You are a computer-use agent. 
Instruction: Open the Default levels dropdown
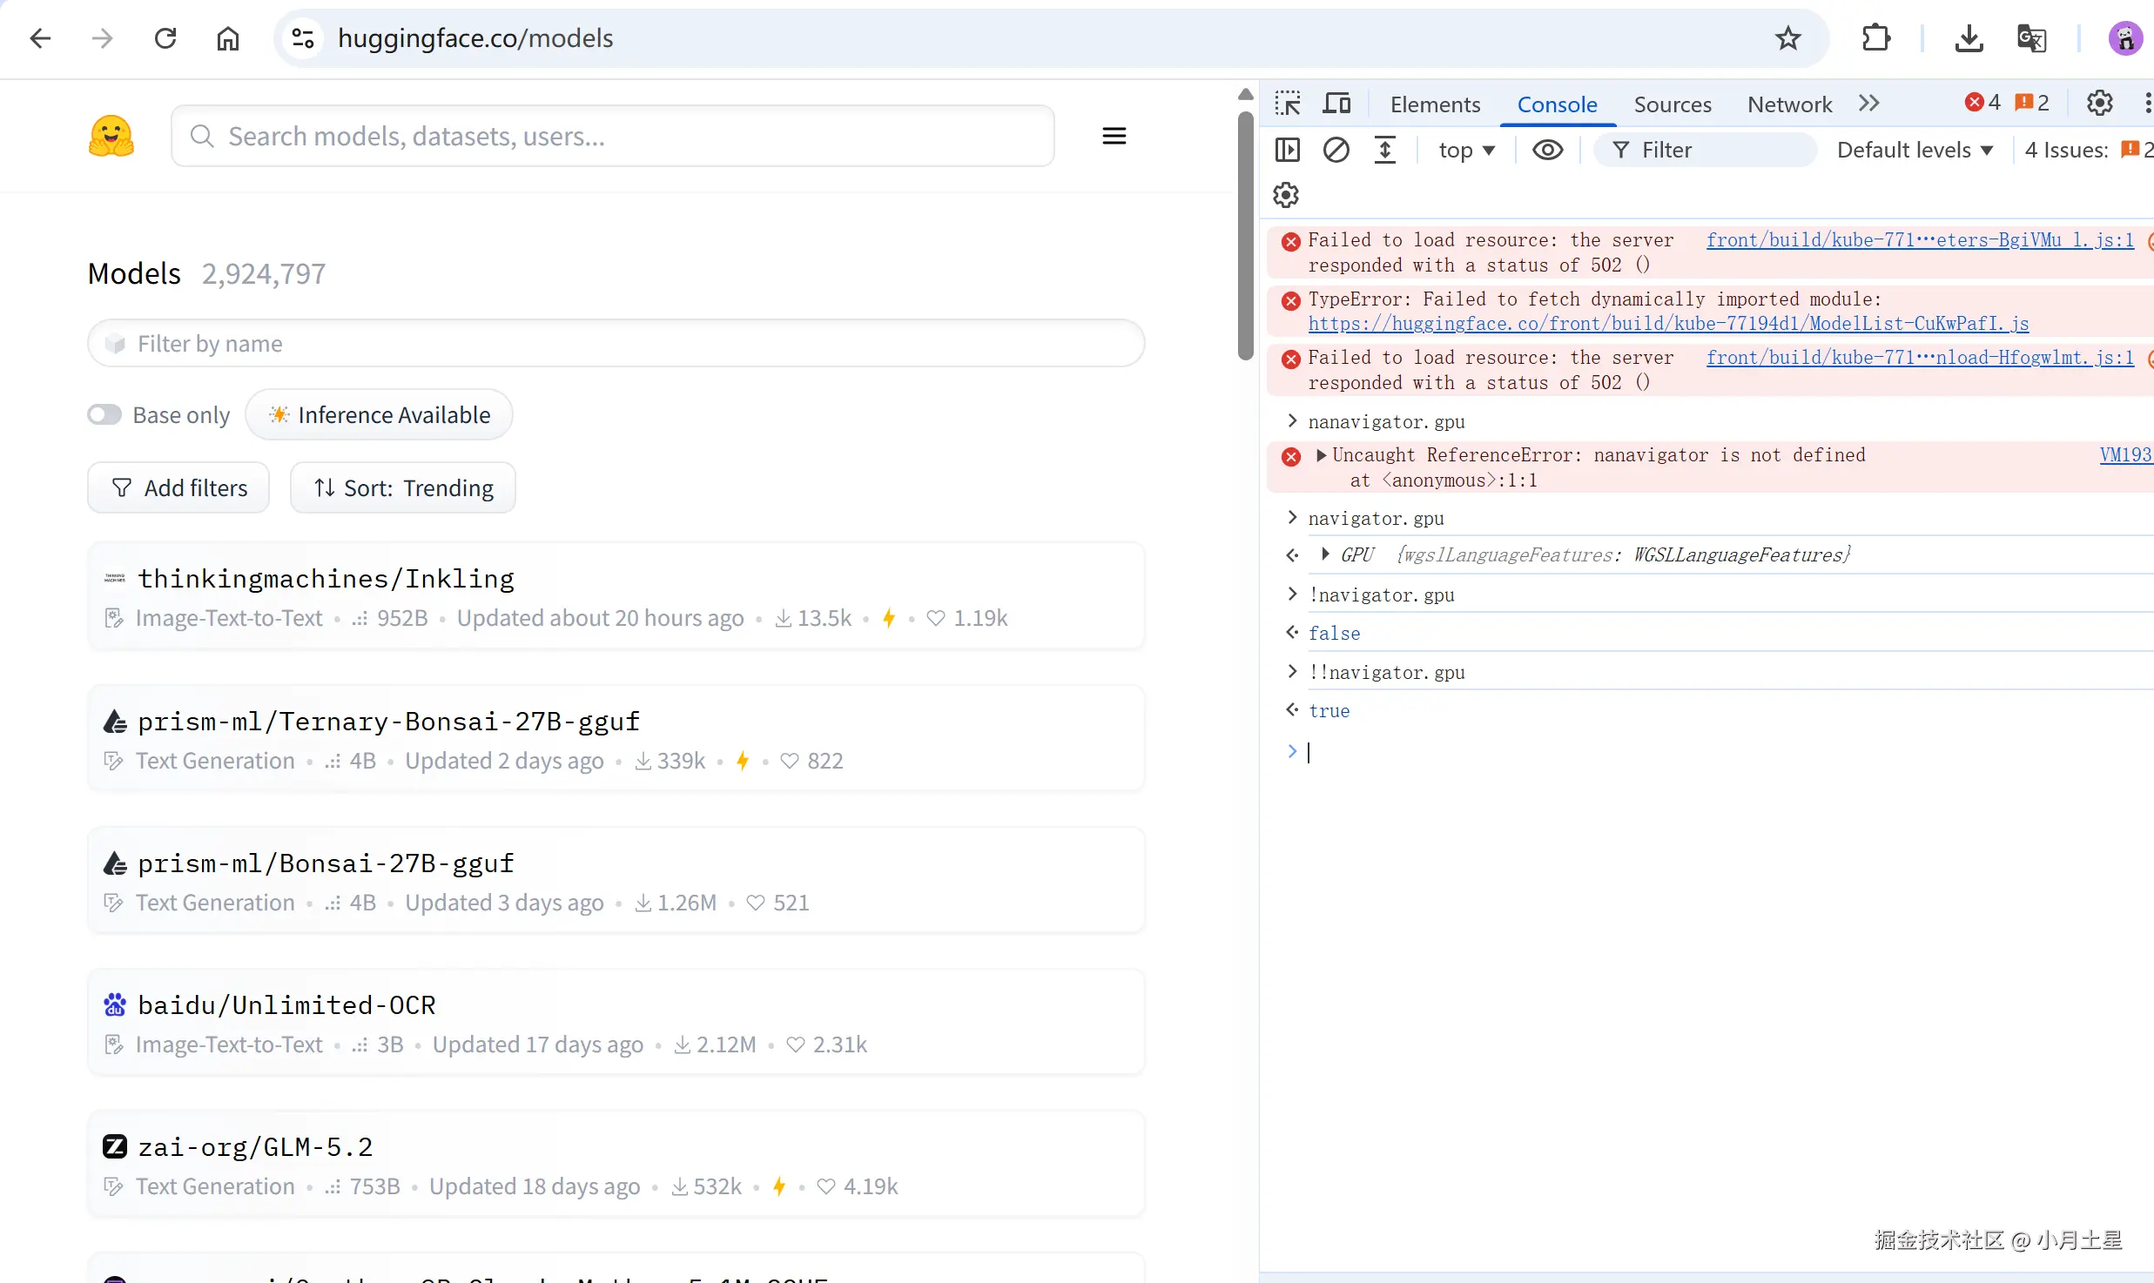(1915, 150)
